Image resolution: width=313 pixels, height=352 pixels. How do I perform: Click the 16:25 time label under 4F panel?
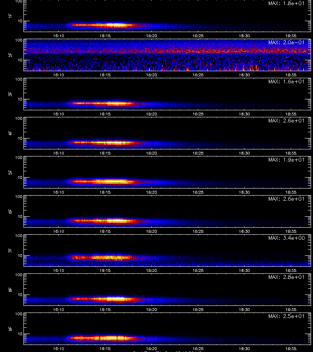click(198, 153)
